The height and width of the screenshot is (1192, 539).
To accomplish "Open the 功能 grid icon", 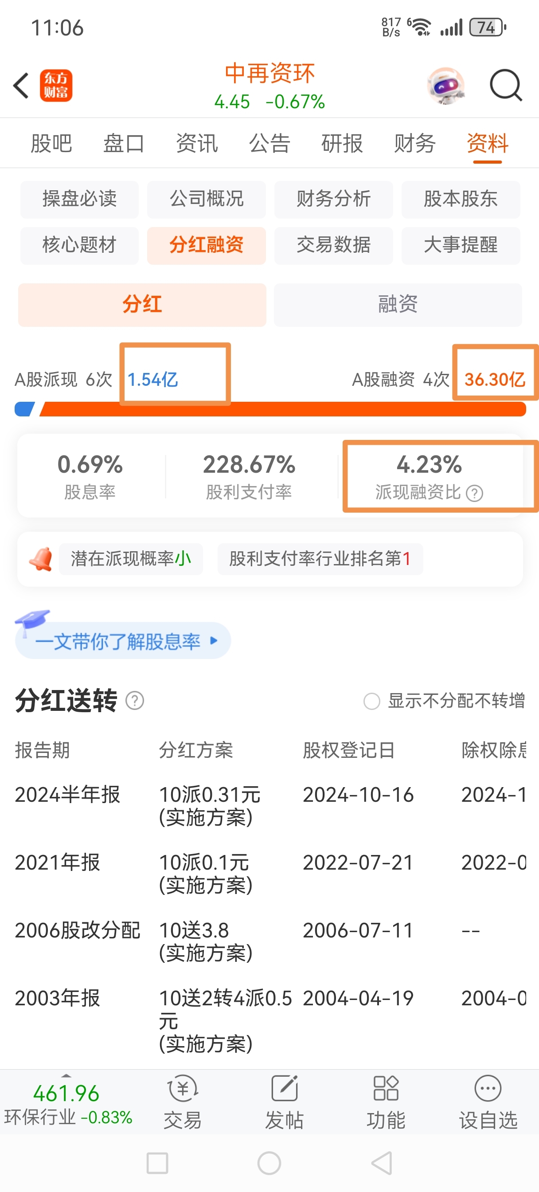I will tap(386, 1088).
